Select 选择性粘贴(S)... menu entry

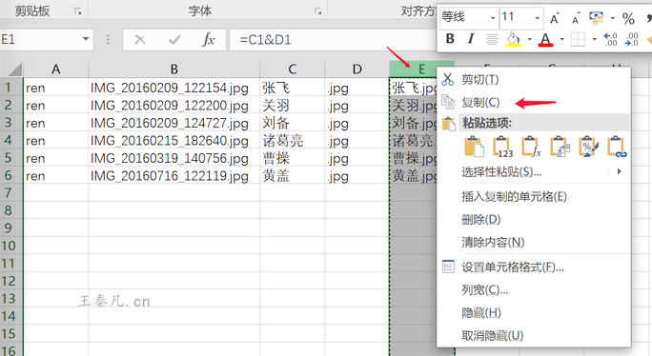[501, 171]
